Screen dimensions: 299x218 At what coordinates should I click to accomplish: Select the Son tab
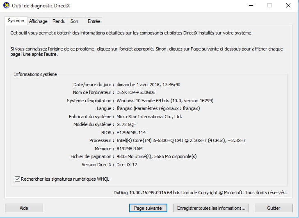tap(74, 21)
